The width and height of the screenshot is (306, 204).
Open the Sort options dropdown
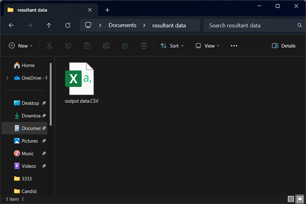tap(172, 46)
